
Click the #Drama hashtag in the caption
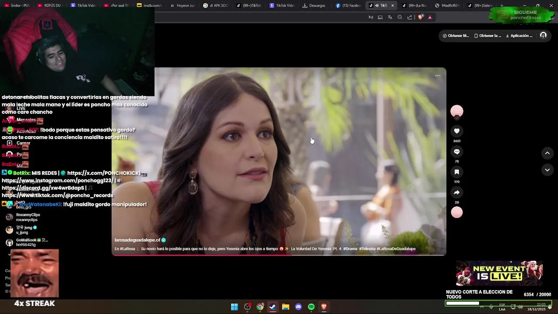pyautogui.click(x=350, y=249)
